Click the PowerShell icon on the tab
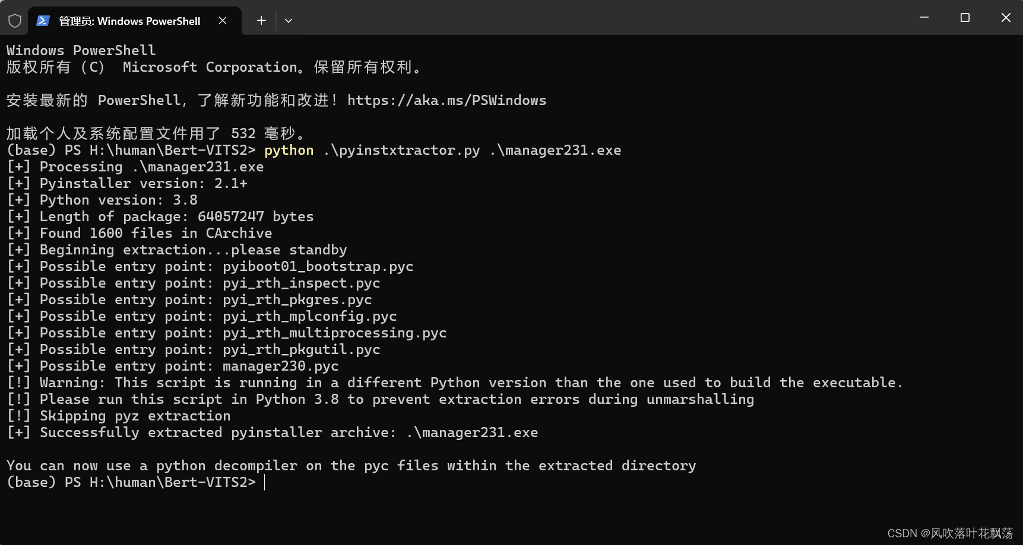The image size is (1023, 545). point(43,21)
